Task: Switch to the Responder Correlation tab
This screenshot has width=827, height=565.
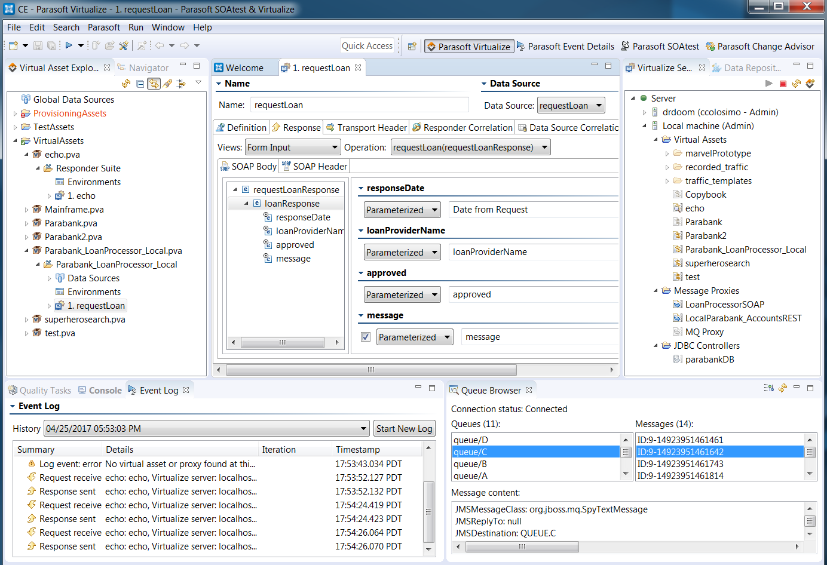Action: point(462,127)
